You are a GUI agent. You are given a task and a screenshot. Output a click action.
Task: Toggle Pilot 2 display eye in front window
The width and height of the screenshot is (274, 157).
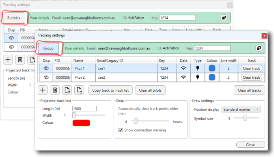pyautogui.click(x=46, y=77)
